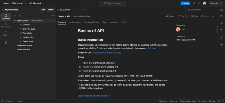Viewport: 225px width, 103px height.
Task: Click the Run collection button
Action: pos(195,16)
